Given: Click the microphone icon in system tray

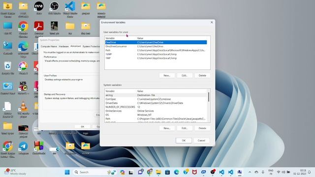Looking at the screenshot, I should tap(263, 172).
